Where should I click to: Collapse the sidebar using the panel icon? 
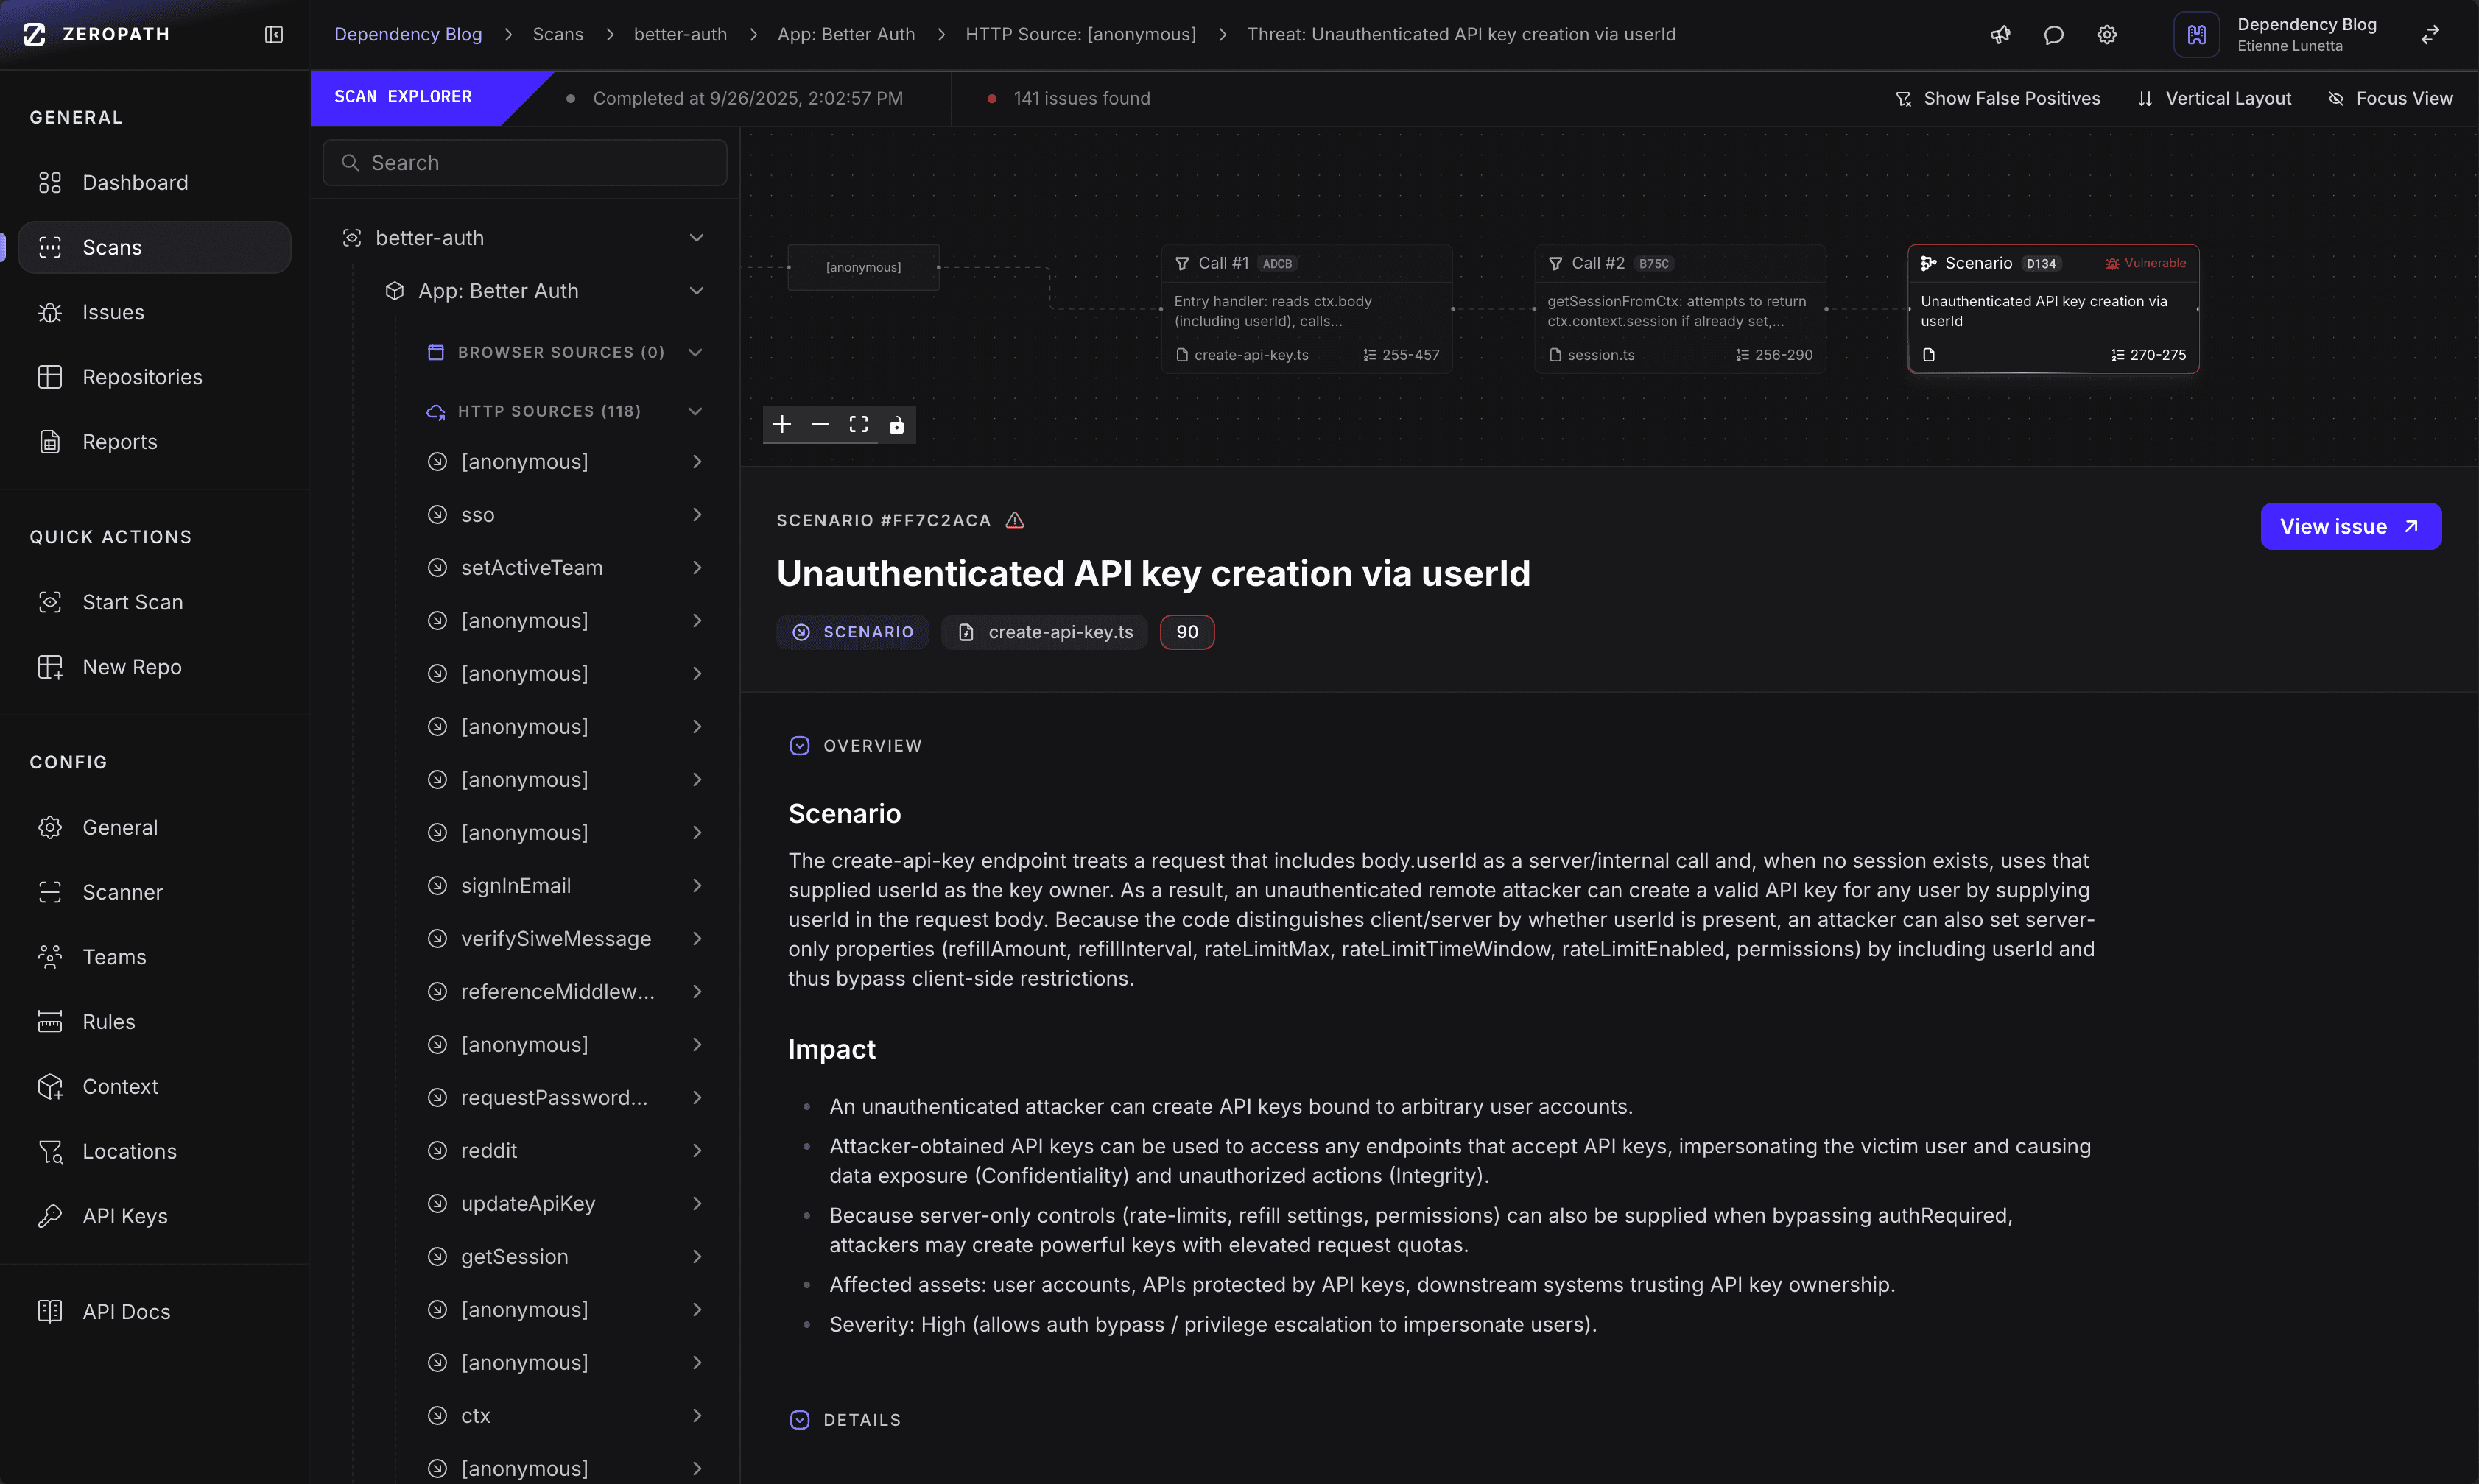tap(272, 33)
